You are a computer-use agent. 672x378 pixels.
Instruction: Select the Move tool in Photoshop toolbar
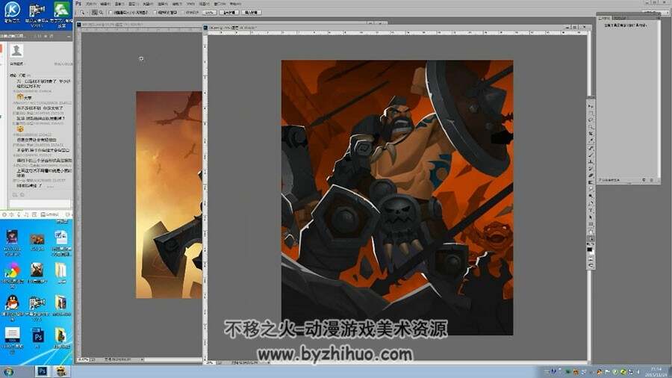coord(591,106)
